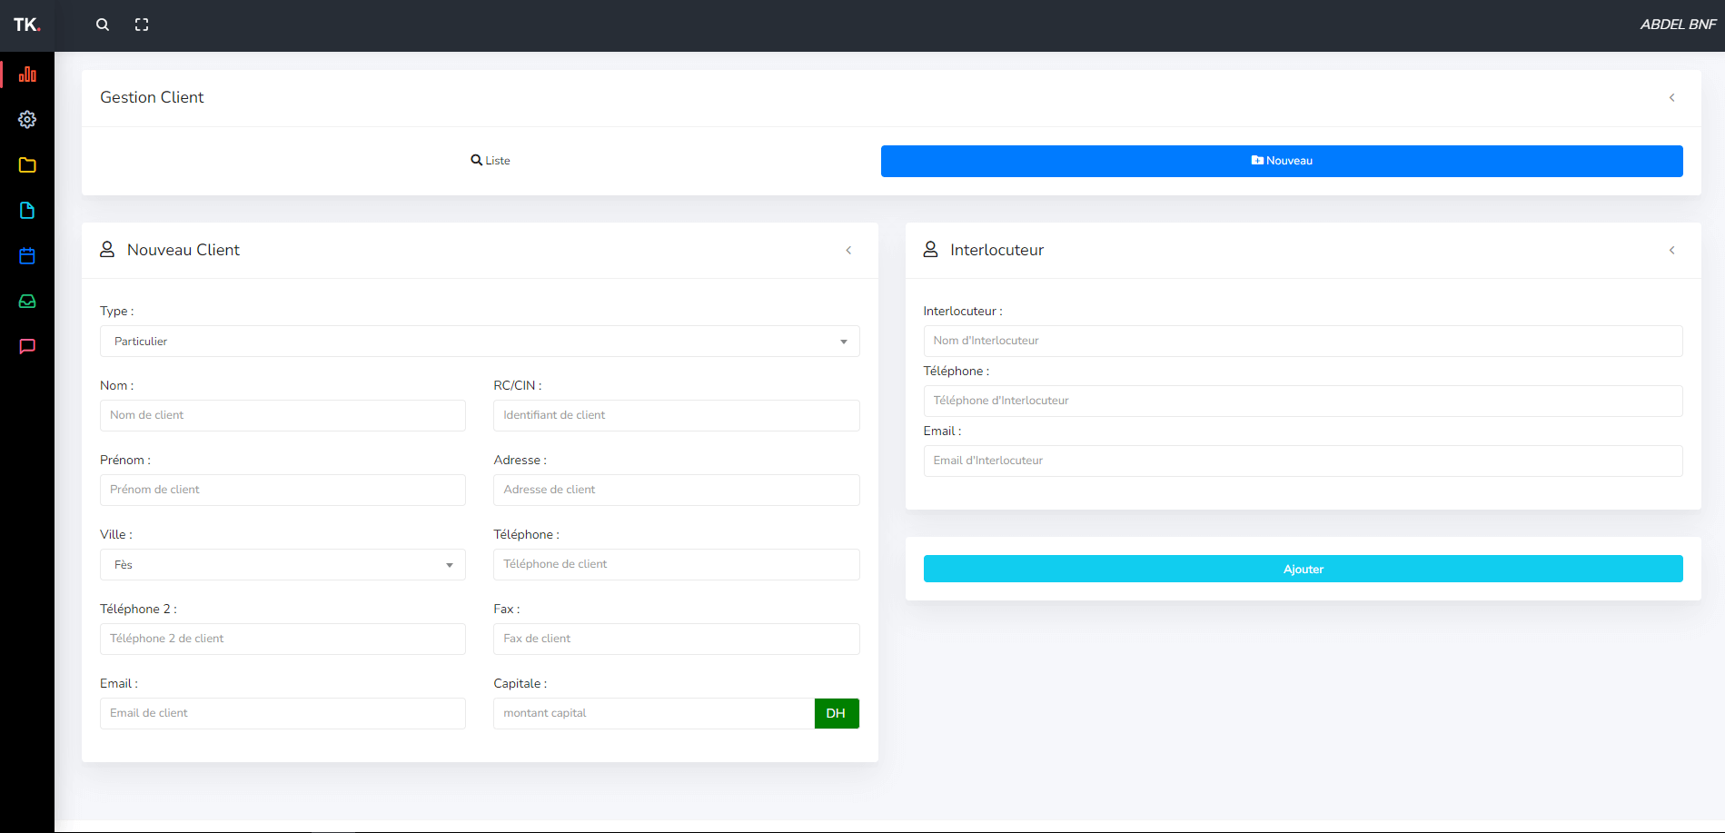Click the user icon beside Nouveau Client

(x=107, y=249)
